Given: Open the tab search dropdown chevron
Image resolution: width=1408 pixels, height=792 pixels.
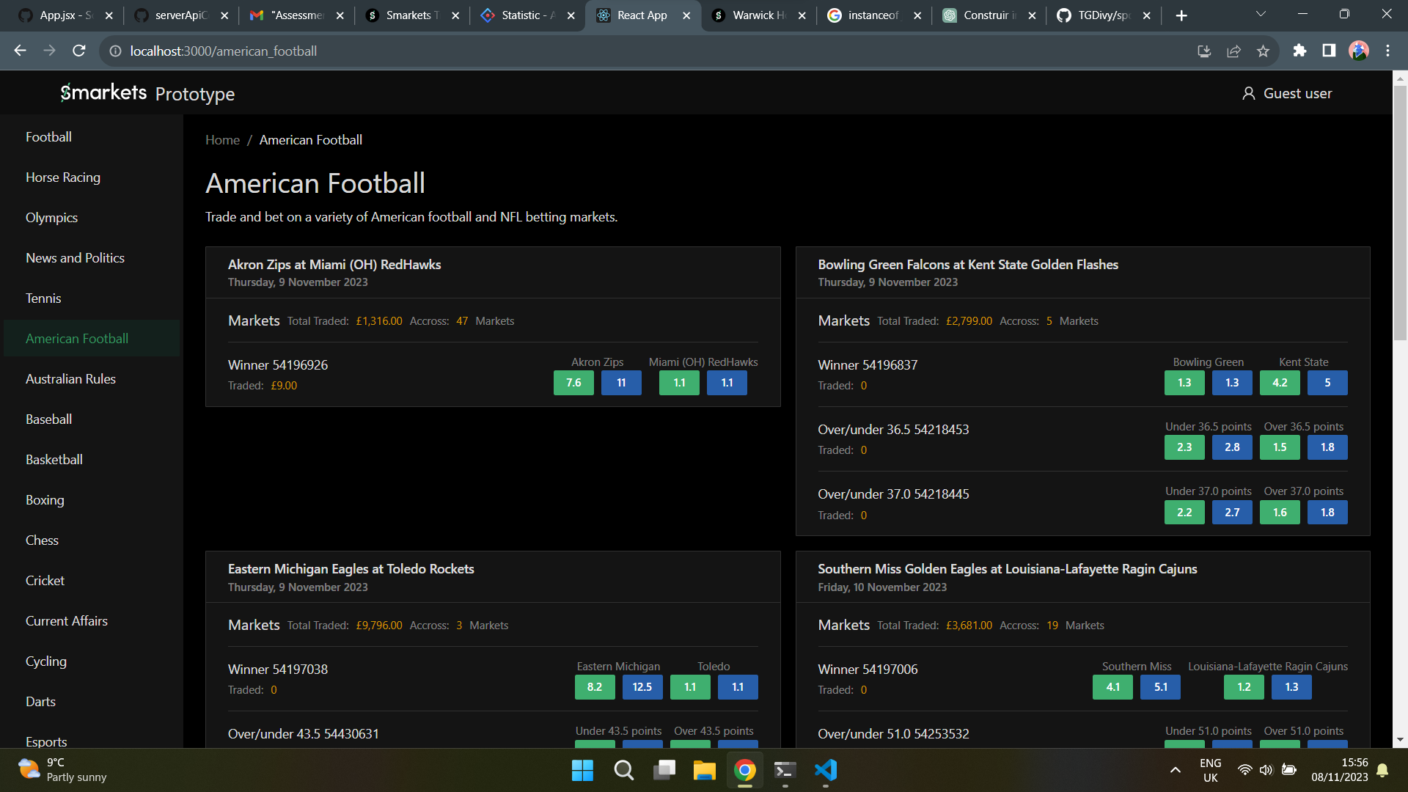Looking at the screenshot, I should coord(1261,15).
